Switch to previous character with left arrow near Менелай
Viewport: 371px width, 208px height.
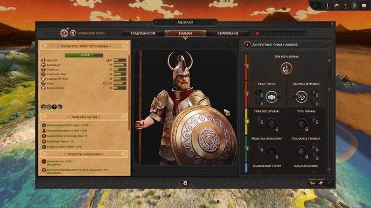pos(156,22)
